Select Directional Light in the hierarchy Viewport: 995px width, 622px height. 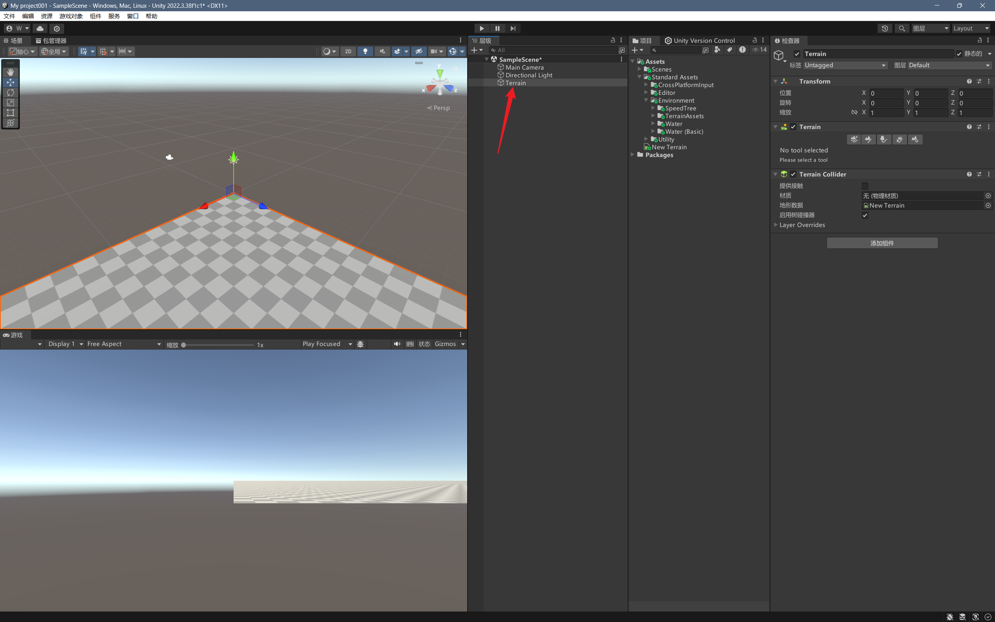[x=529, y=75]
